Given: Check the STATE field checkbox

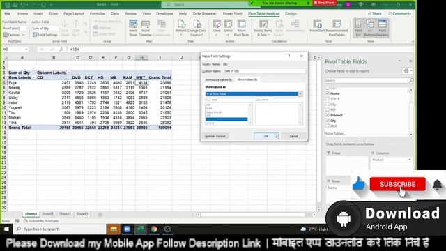Looking at the screenshot, I should [x=328, y=99].
